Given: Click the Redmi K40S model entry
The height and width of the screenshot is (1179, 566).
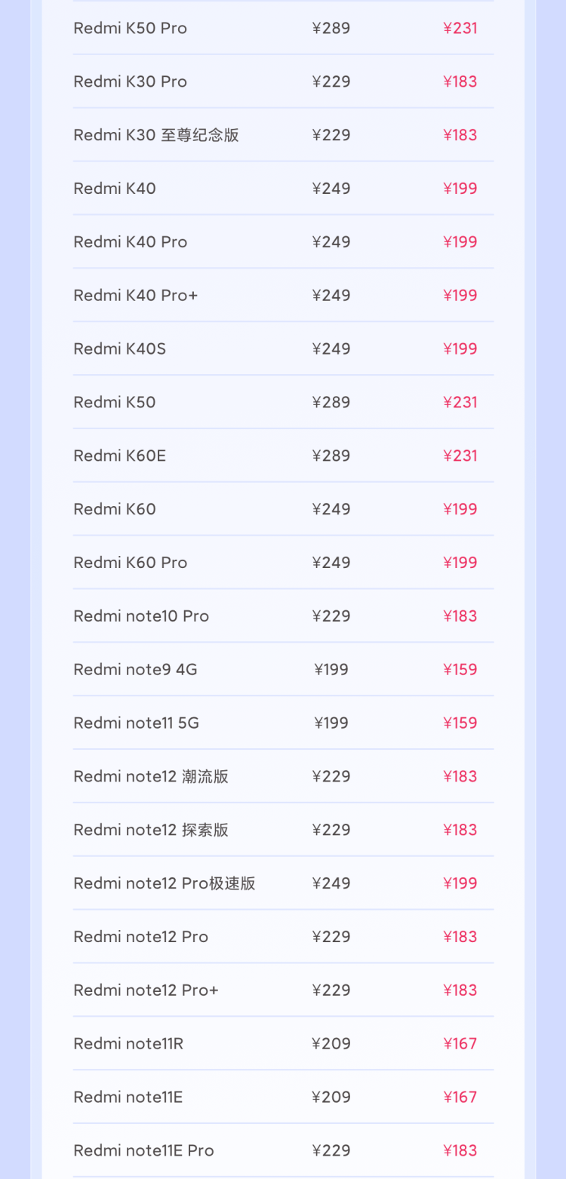Looking at the screenshot, I should click(119, 348).
